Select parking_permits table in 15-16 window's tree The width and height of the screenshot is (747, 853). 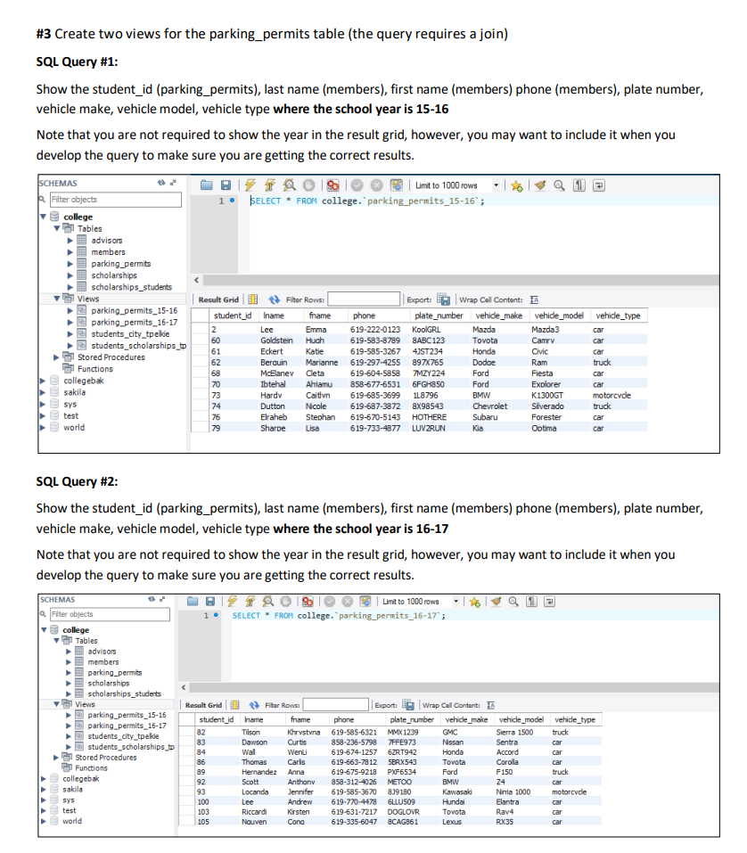(120, 264)
